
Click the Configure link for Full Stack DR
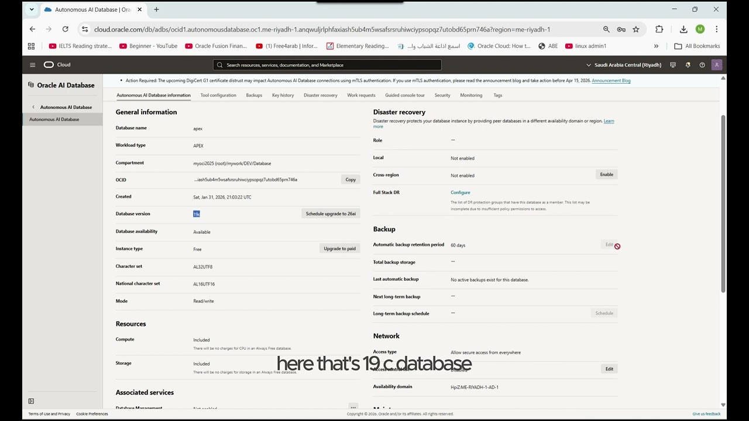click(x=460, y=192)
